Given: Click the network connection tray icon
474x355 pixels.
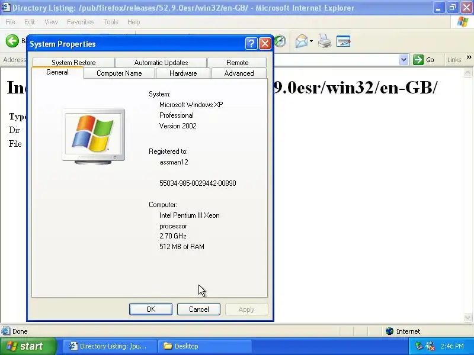Looking at the screenshot, I should coord(430,346).
